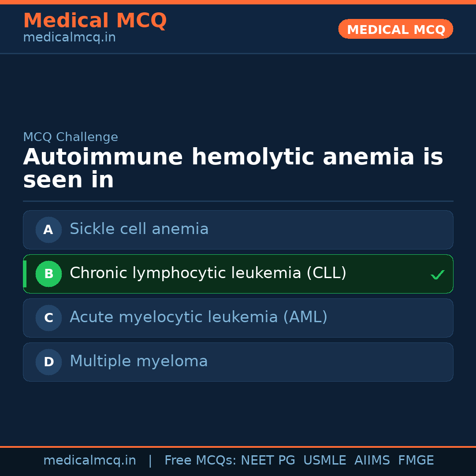Click the green checkmark on option B
Image resolution: width=476 pixels, height=476 pixels.
tap(437, 275)
